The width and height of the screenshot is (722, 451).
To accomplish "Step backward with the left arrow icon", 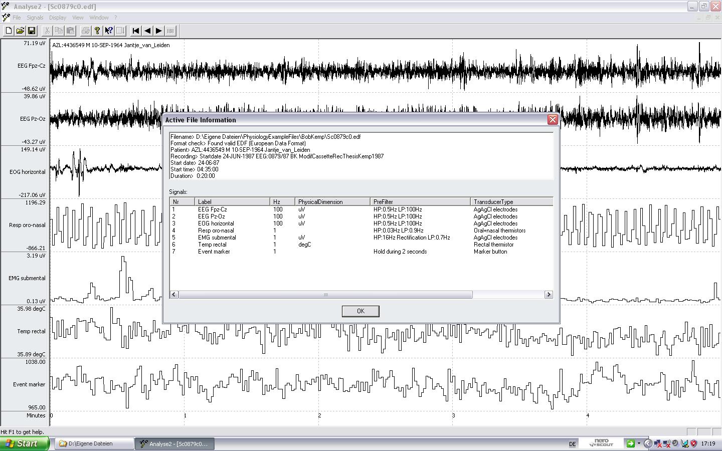I will click(147, 31).
